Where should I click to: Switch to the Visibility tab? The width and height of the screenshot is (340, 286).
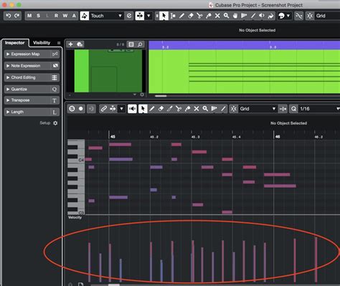pos(42,43)
